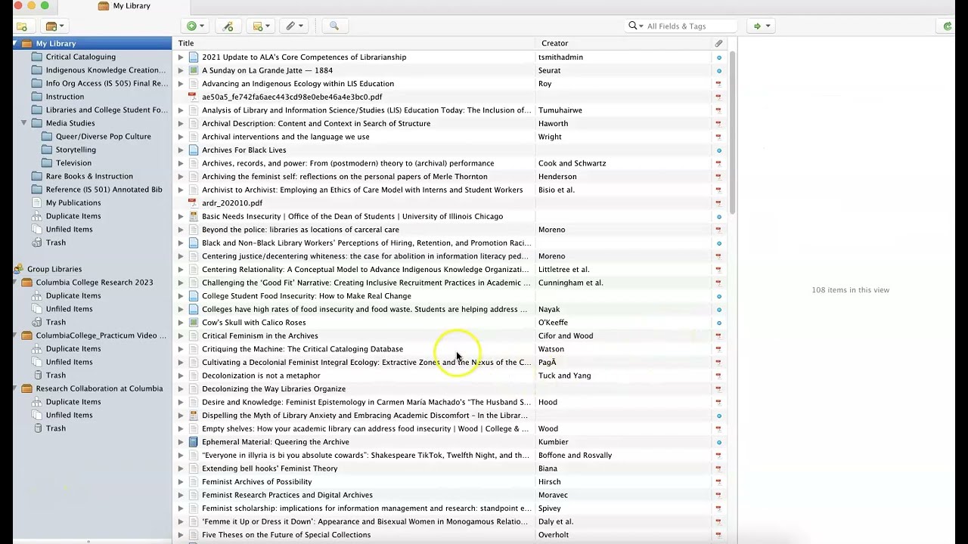Click the web page icon of '2021 Update to ALA's Core Competences'
This screenshot has width=968, height=544.
pos(193,57)
